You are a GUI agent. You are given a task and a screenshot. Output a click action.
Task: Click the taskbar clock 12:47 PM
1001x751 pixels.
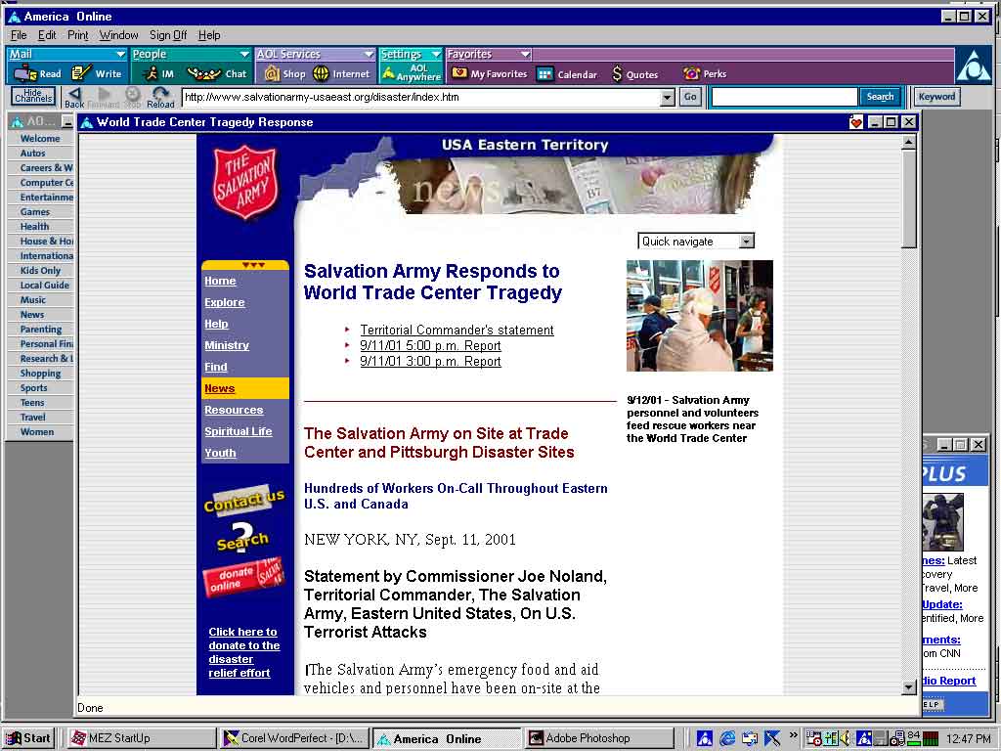pos(969,739)
